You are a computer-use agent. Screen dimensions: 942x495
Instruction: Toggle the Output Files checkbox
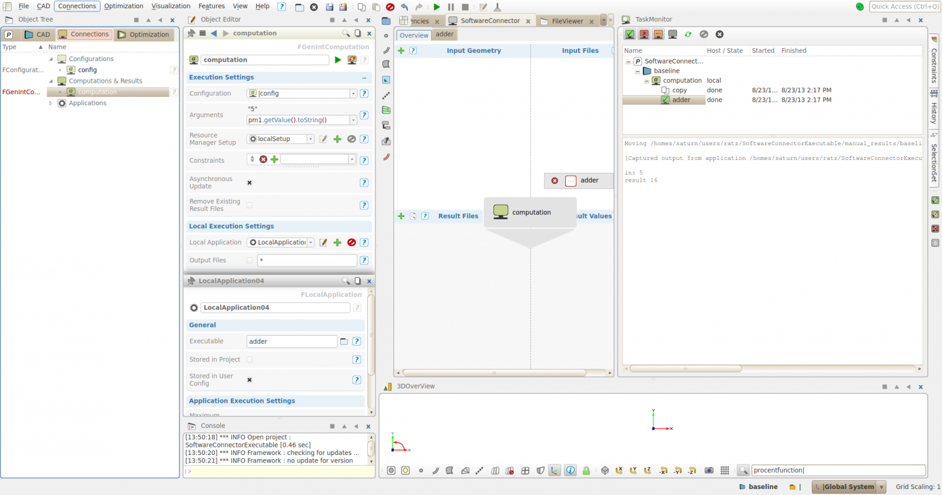pos(250,260)
